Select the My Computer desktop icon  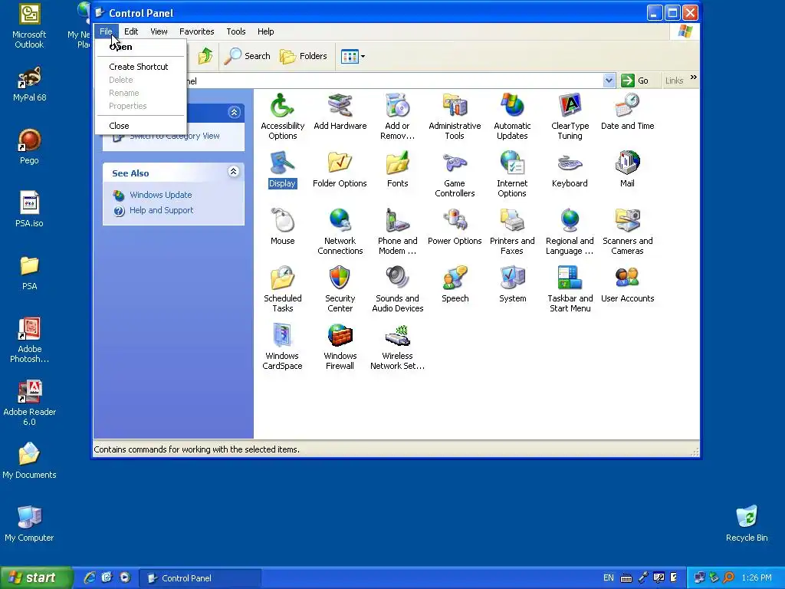click(x=29, y=524)
